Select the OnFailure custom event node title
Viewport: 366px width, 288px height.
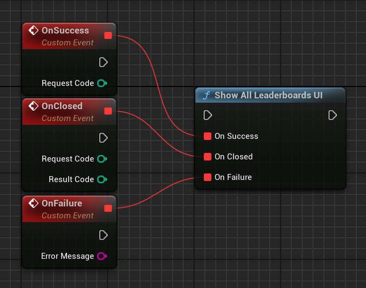coord(62,204)
